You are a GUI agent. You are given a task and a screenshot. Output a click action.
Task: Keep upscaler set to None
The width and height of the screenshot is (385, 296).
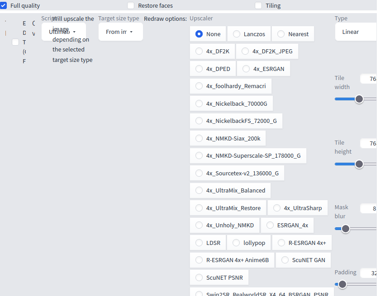[208, 33]
